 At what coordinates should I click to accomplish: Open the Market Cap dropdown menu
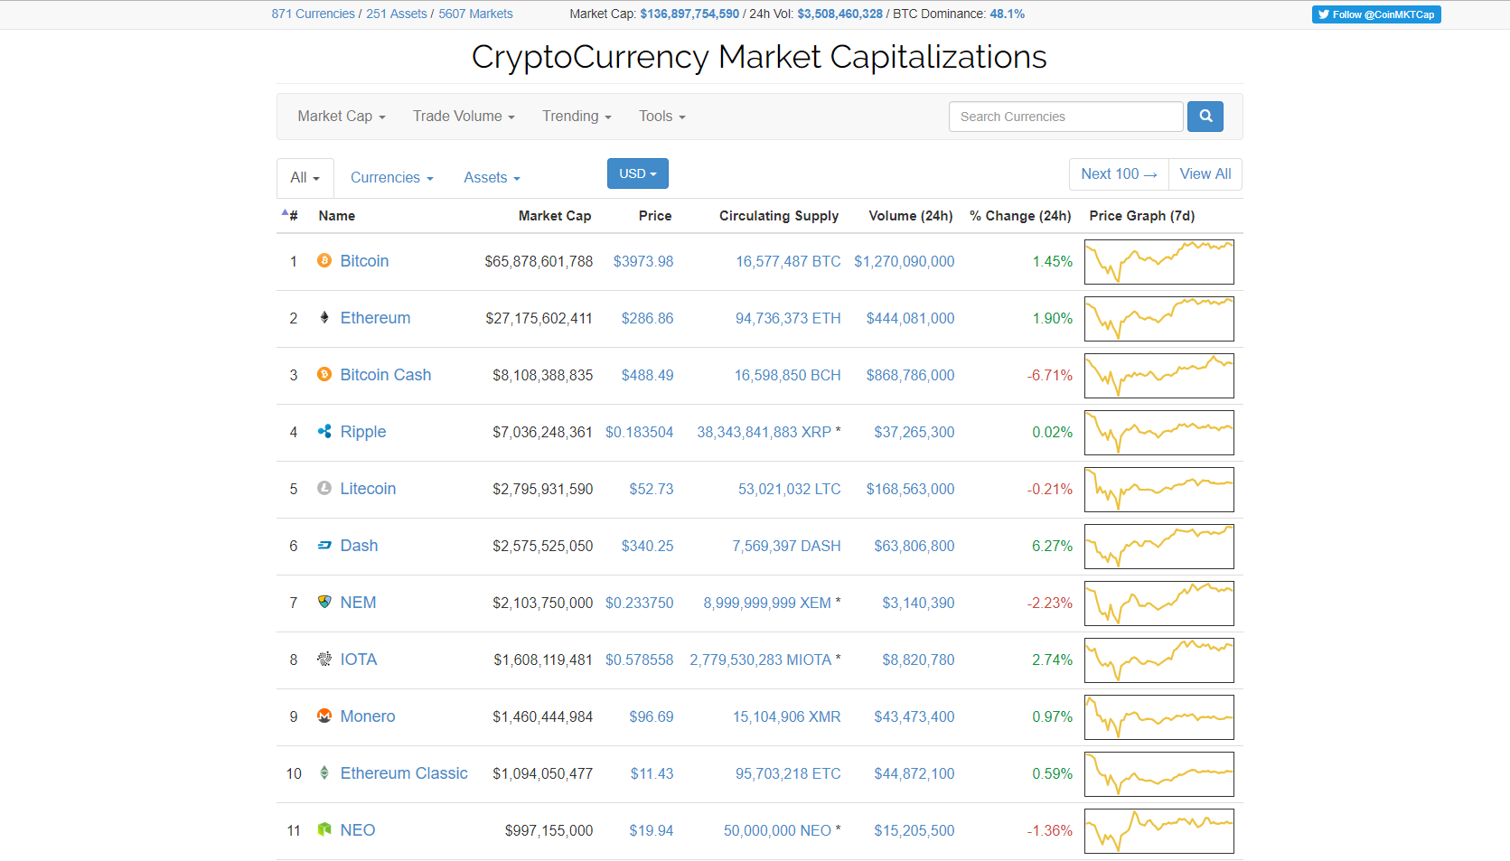tap(342, 117)
